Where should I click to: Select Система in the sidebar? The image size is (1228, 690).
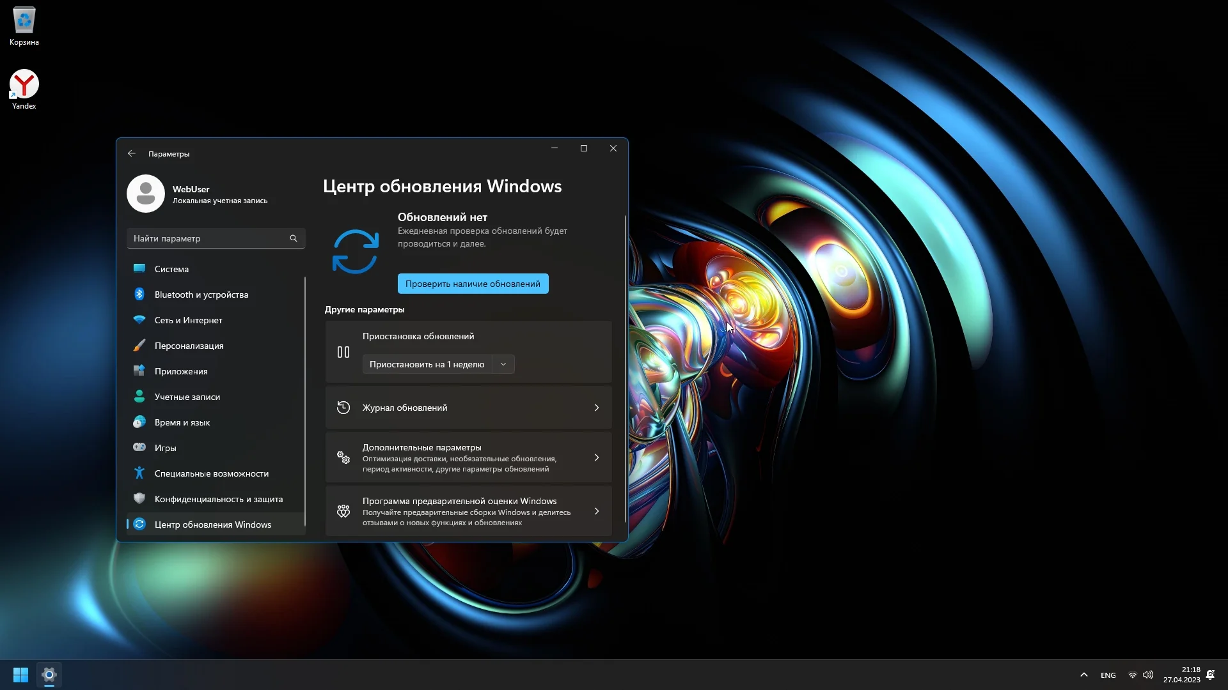pos(171,269)
